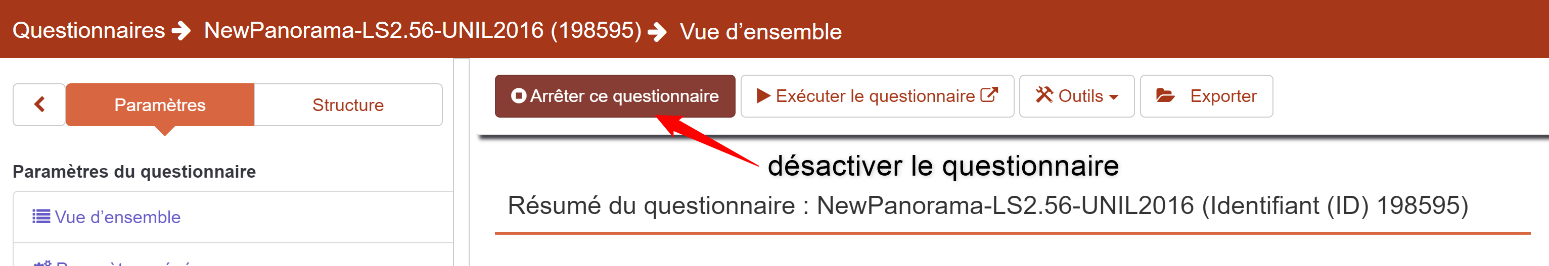Open Vue d'ensemble in sidebar menu
The width and height of the screenshot is (1549, 266).
coord(117,217)
